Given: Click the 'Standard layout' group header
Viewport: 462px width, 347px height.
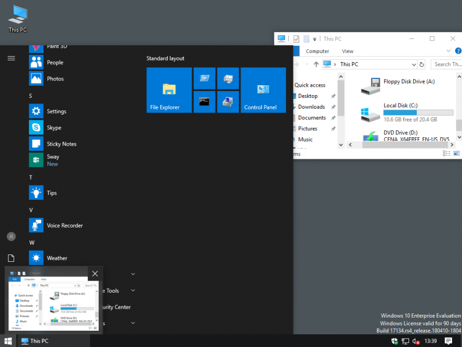Looking at the screenshot, I should click(165, 58).
